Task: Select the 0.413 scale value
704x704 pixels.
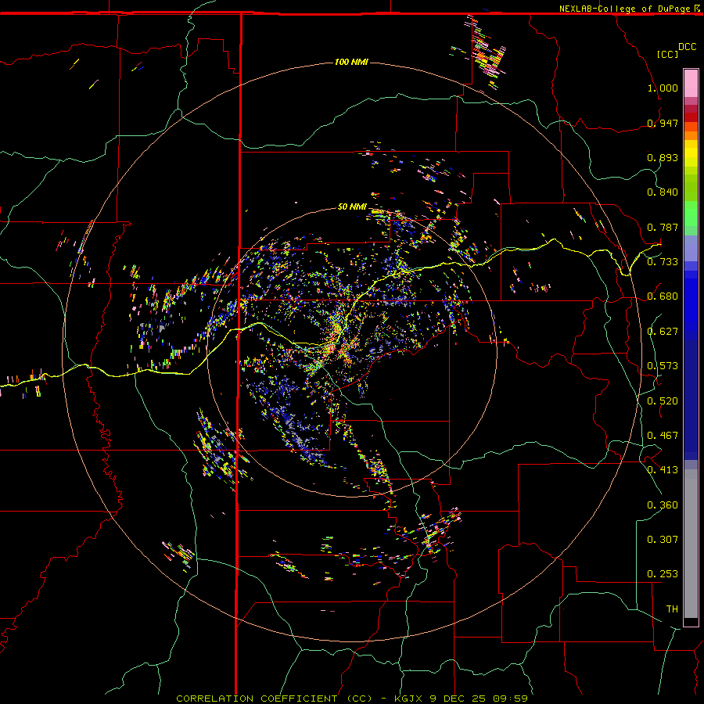Action: click(663, 470)
